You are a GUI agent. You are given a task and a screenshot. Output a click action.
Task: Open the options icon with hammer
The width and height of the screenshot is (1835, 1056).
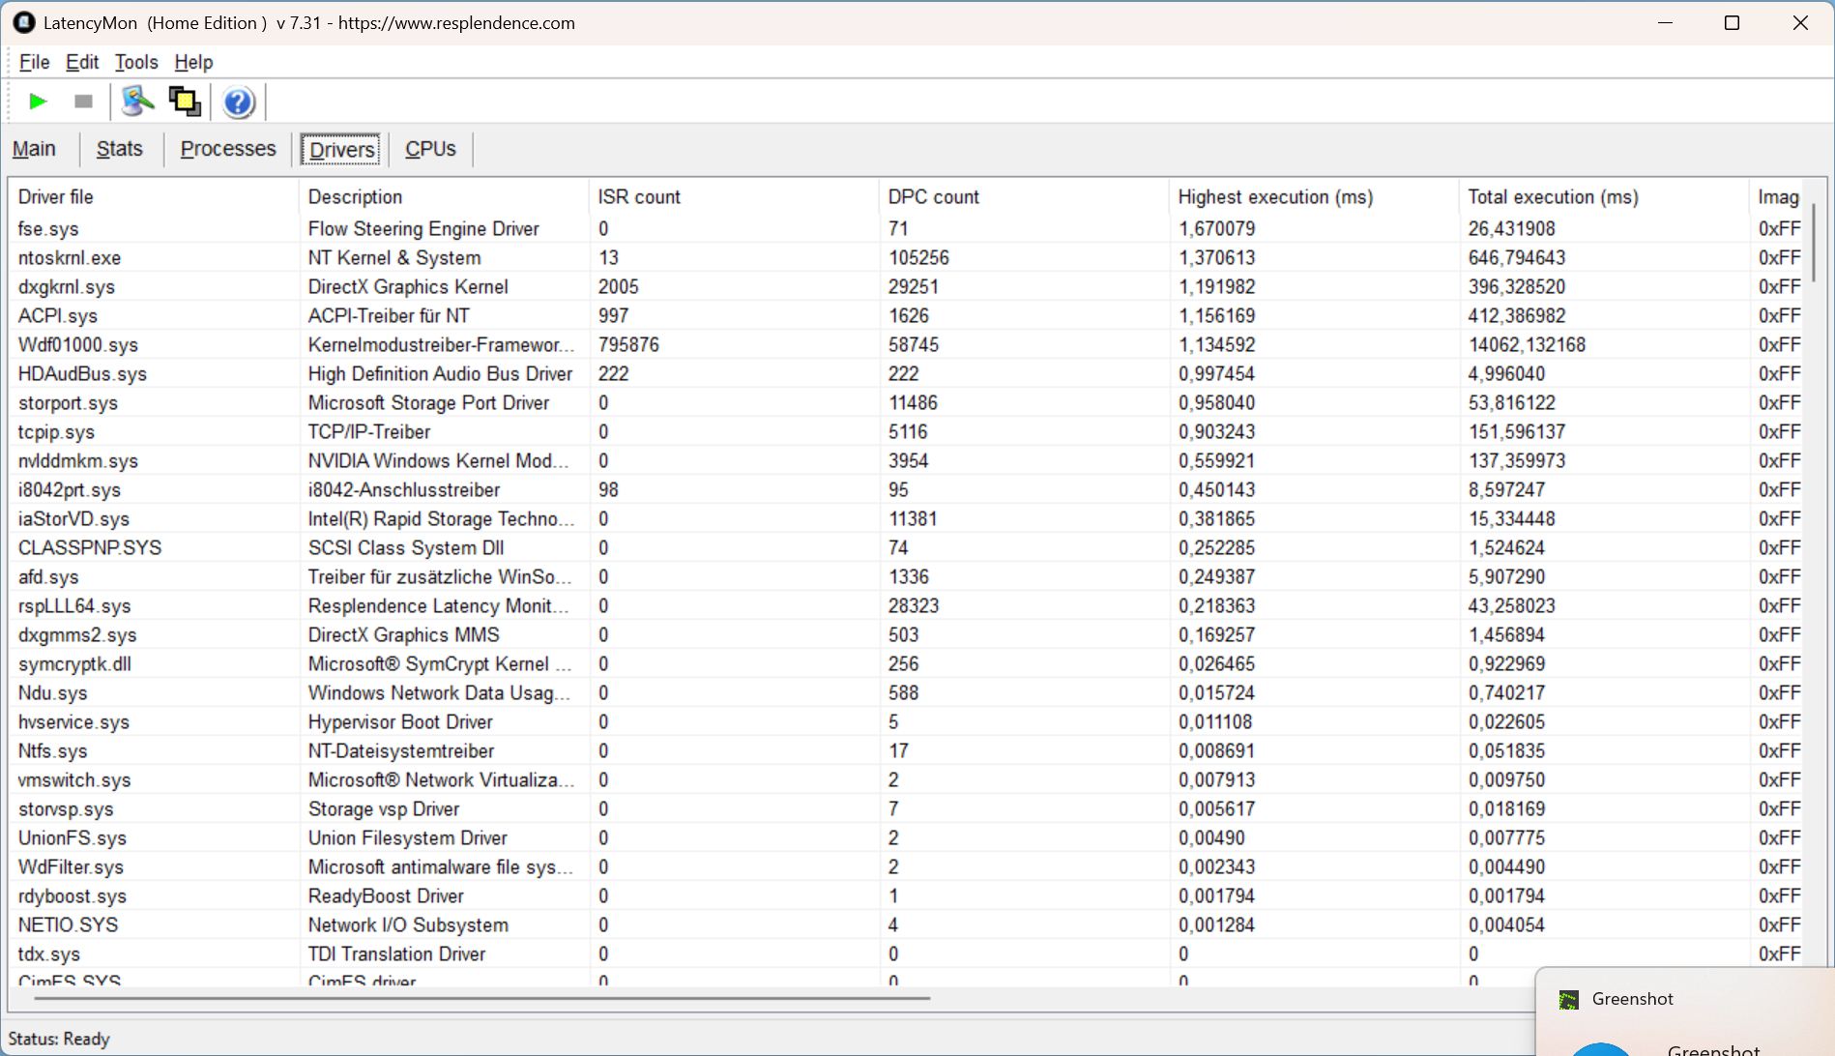(x=138, y=102)
